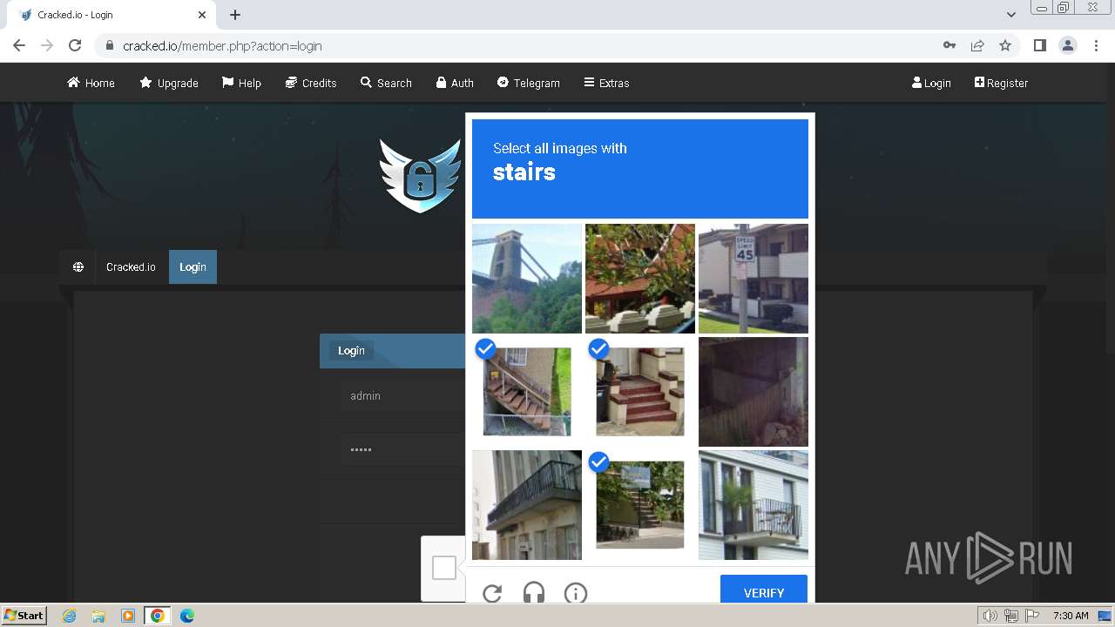Open the Action Center flag icon
Screen dimensions: 1115x627
pyautogui.click(x=1031, y=616)
